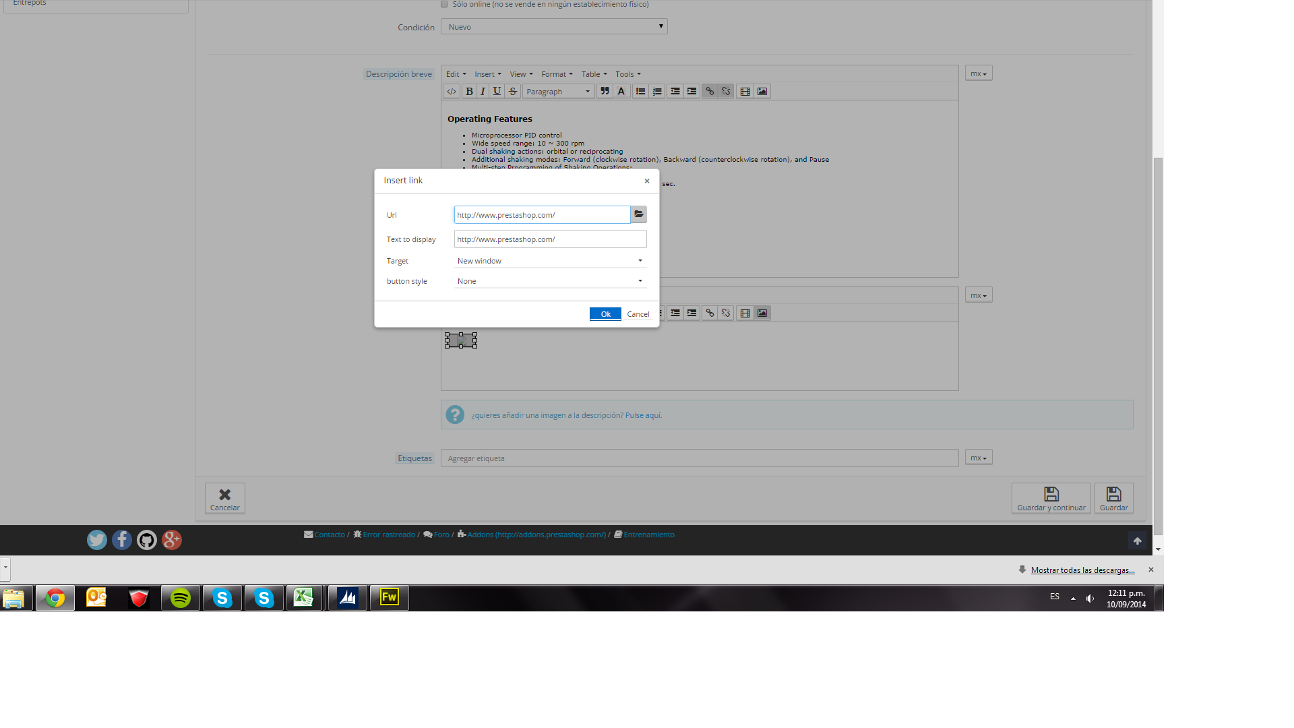Toggle bold in short description editor
This screenshot has height=728, width=1294.
(x=469, y=92)
